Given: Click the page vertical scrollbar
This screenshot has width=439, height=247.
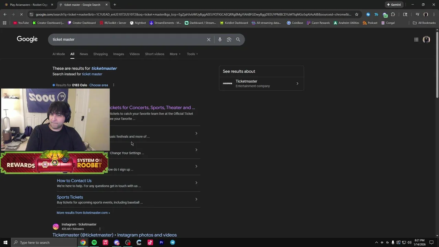Looking at the screenshot, I should coord(437,64).
